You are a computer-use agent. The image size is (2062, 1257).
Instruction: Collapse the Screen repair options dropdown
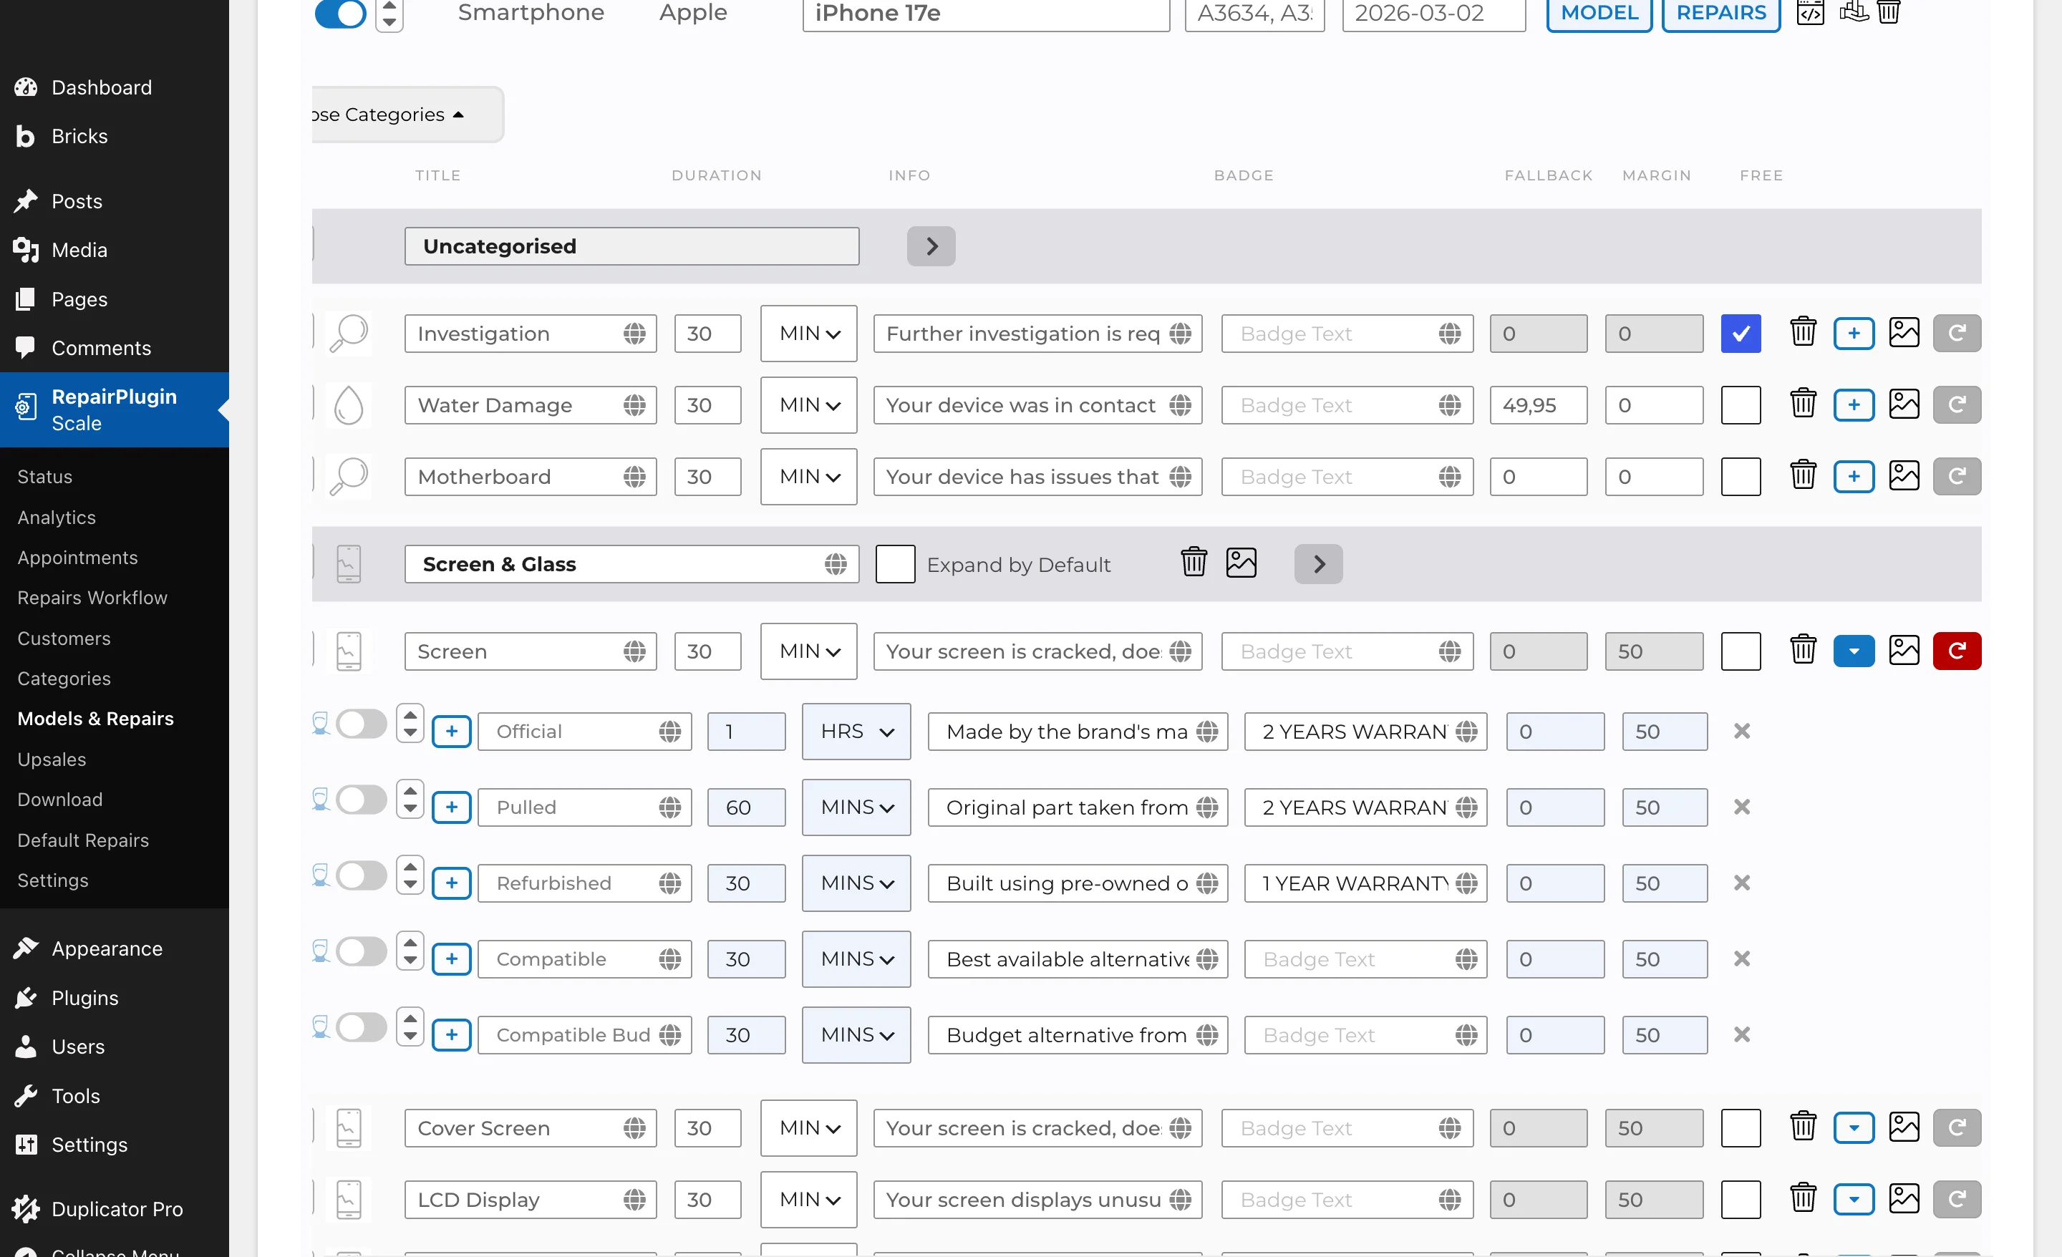click(1853, 651)
